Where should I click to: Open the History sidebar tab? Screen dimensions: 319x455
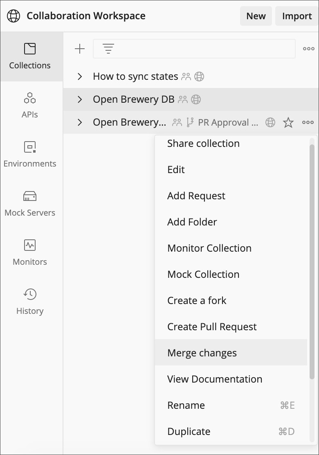(x=30, y=302)
